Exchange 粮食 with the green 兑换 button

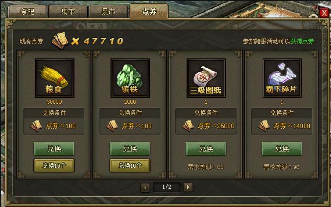click(54, 149)
